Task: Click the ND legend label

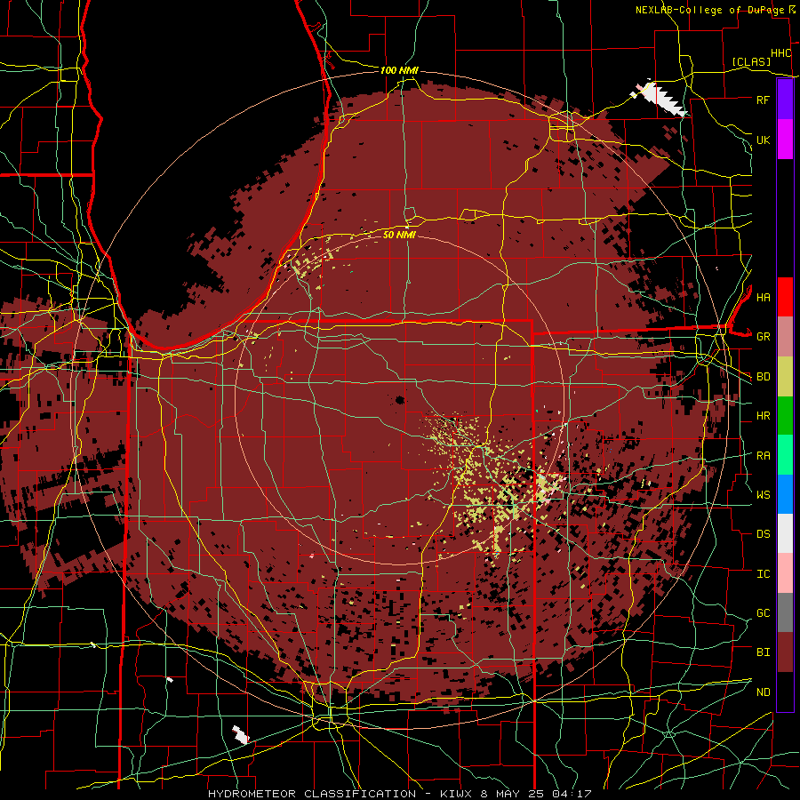Action: 763,692
